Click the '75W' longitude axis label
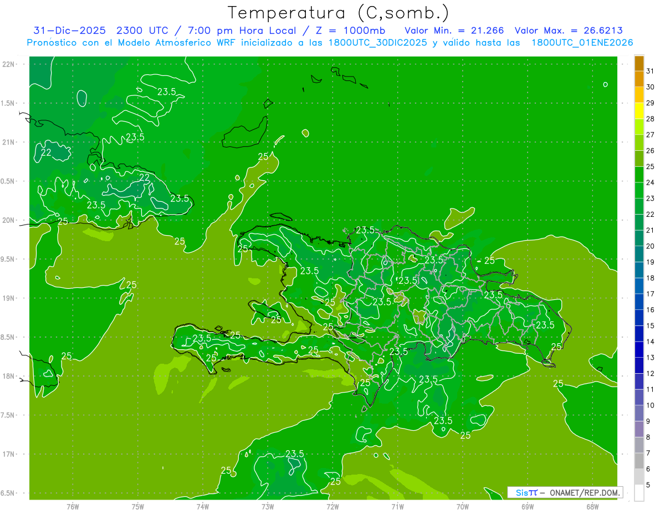 [137, 506]
